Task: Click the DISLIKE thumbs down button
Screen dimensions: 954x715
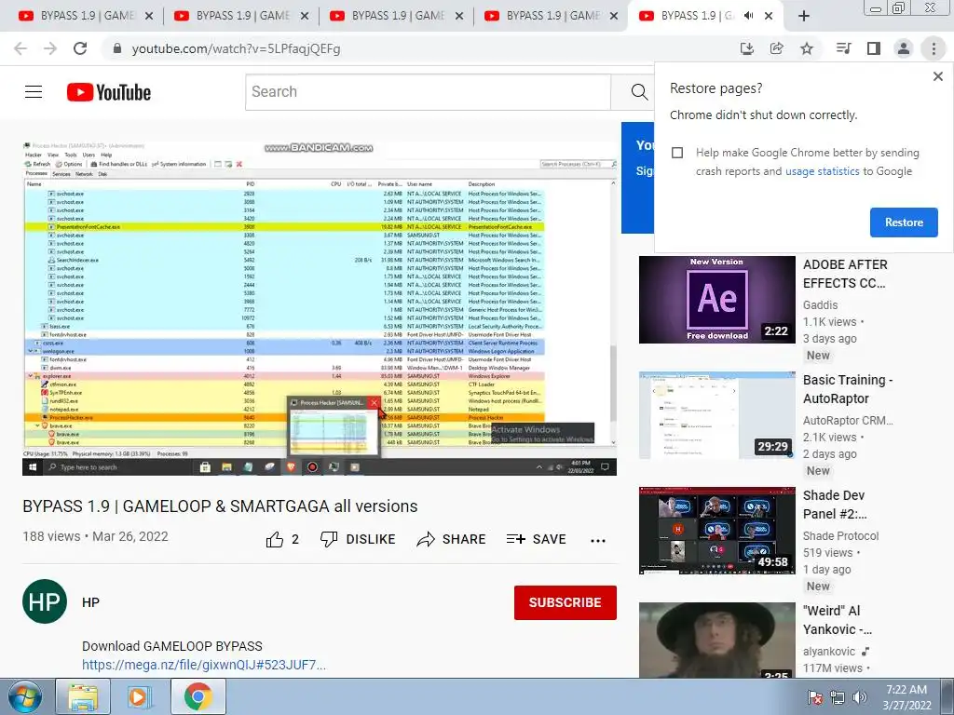Action: pos(358,539)
